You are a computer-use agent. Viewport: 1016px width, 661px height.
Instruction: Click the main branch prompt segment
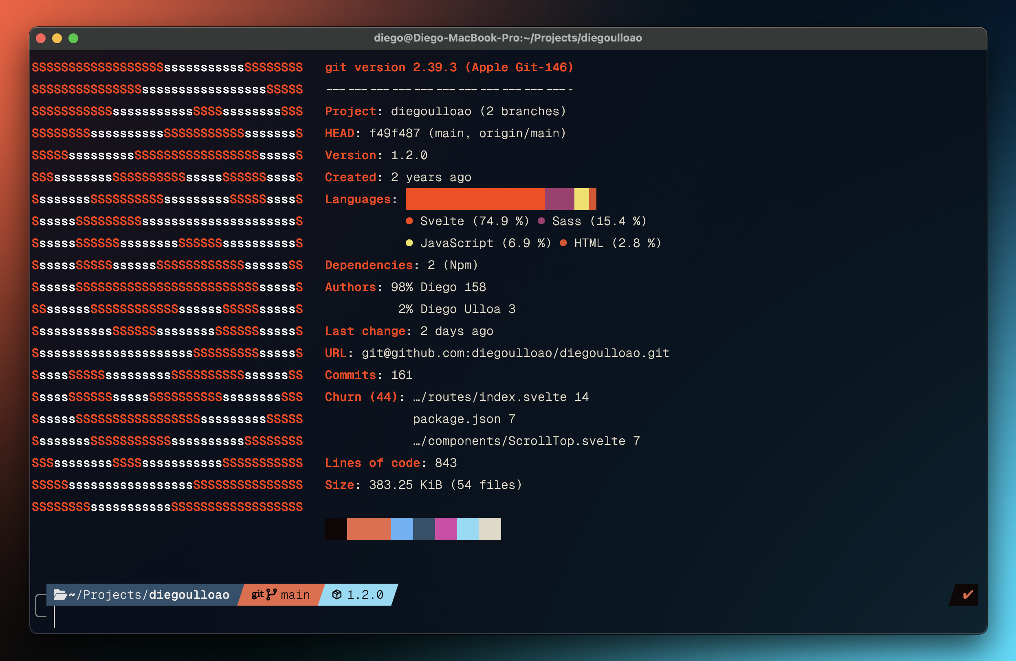[x=295, y=595]
